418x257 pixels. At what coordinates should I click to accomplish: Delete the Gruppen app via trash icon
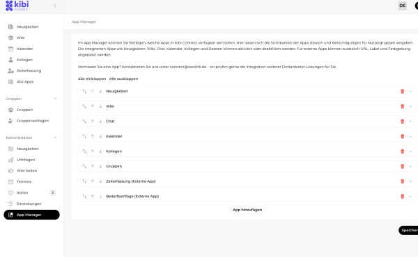[402, 167]
